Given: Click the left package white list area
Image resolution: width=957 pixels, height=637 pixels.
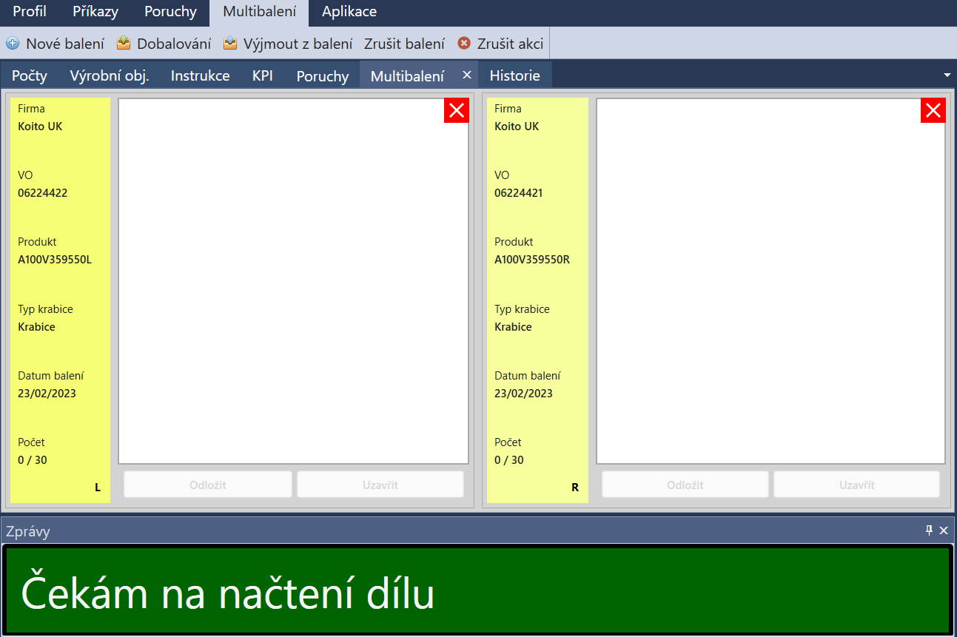Looking at the screenshot, I should click(293, 281).
